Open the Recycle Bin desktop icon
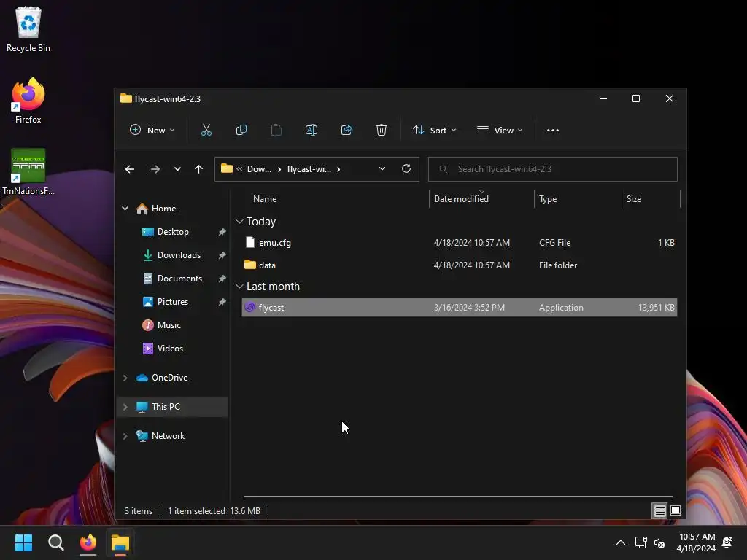 pos(28,29)
